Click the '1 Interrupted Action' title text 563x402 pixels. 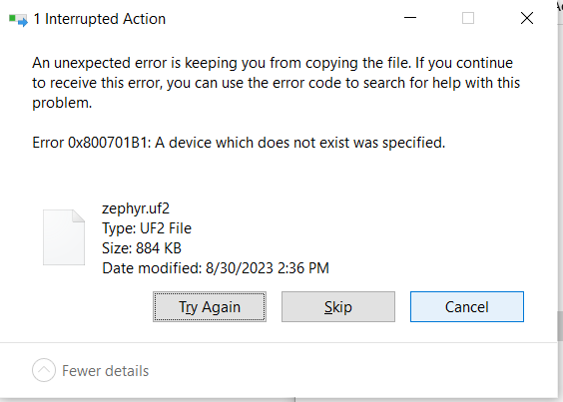coord(100,19)
